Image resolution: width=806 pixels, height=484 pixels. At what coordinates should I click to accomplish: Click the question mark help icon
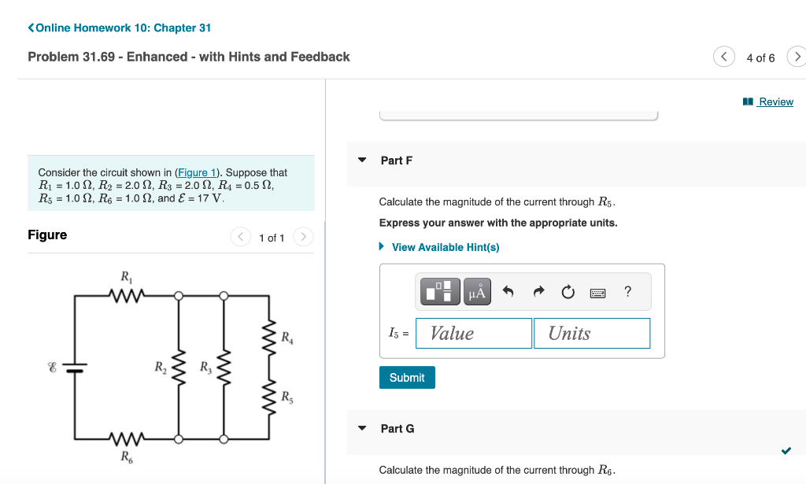(627, 291)
